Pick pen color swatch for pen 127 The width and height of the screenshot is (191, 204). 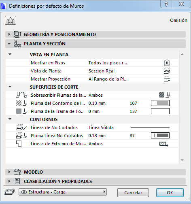[160, 111]
